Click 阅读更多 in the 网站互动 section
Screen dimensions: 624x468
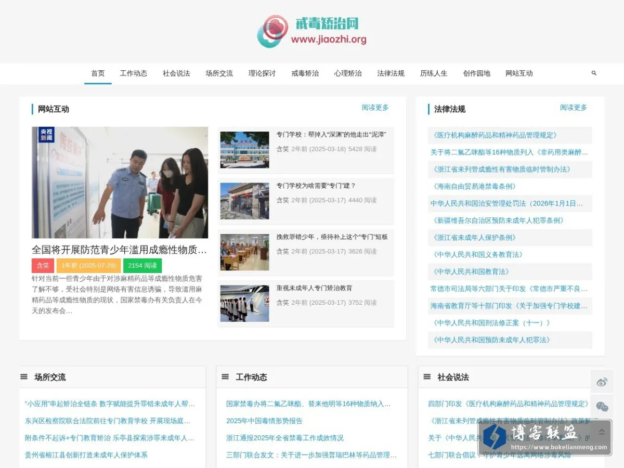click(x=375, y=108)
